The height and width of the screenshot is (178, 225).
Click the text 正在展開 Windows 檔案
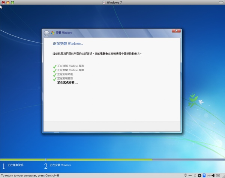click(x=70, y=70)
